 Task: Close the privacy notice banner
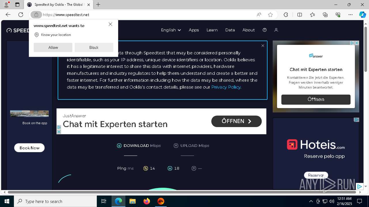pyautogui.click(x=263, y=45)
